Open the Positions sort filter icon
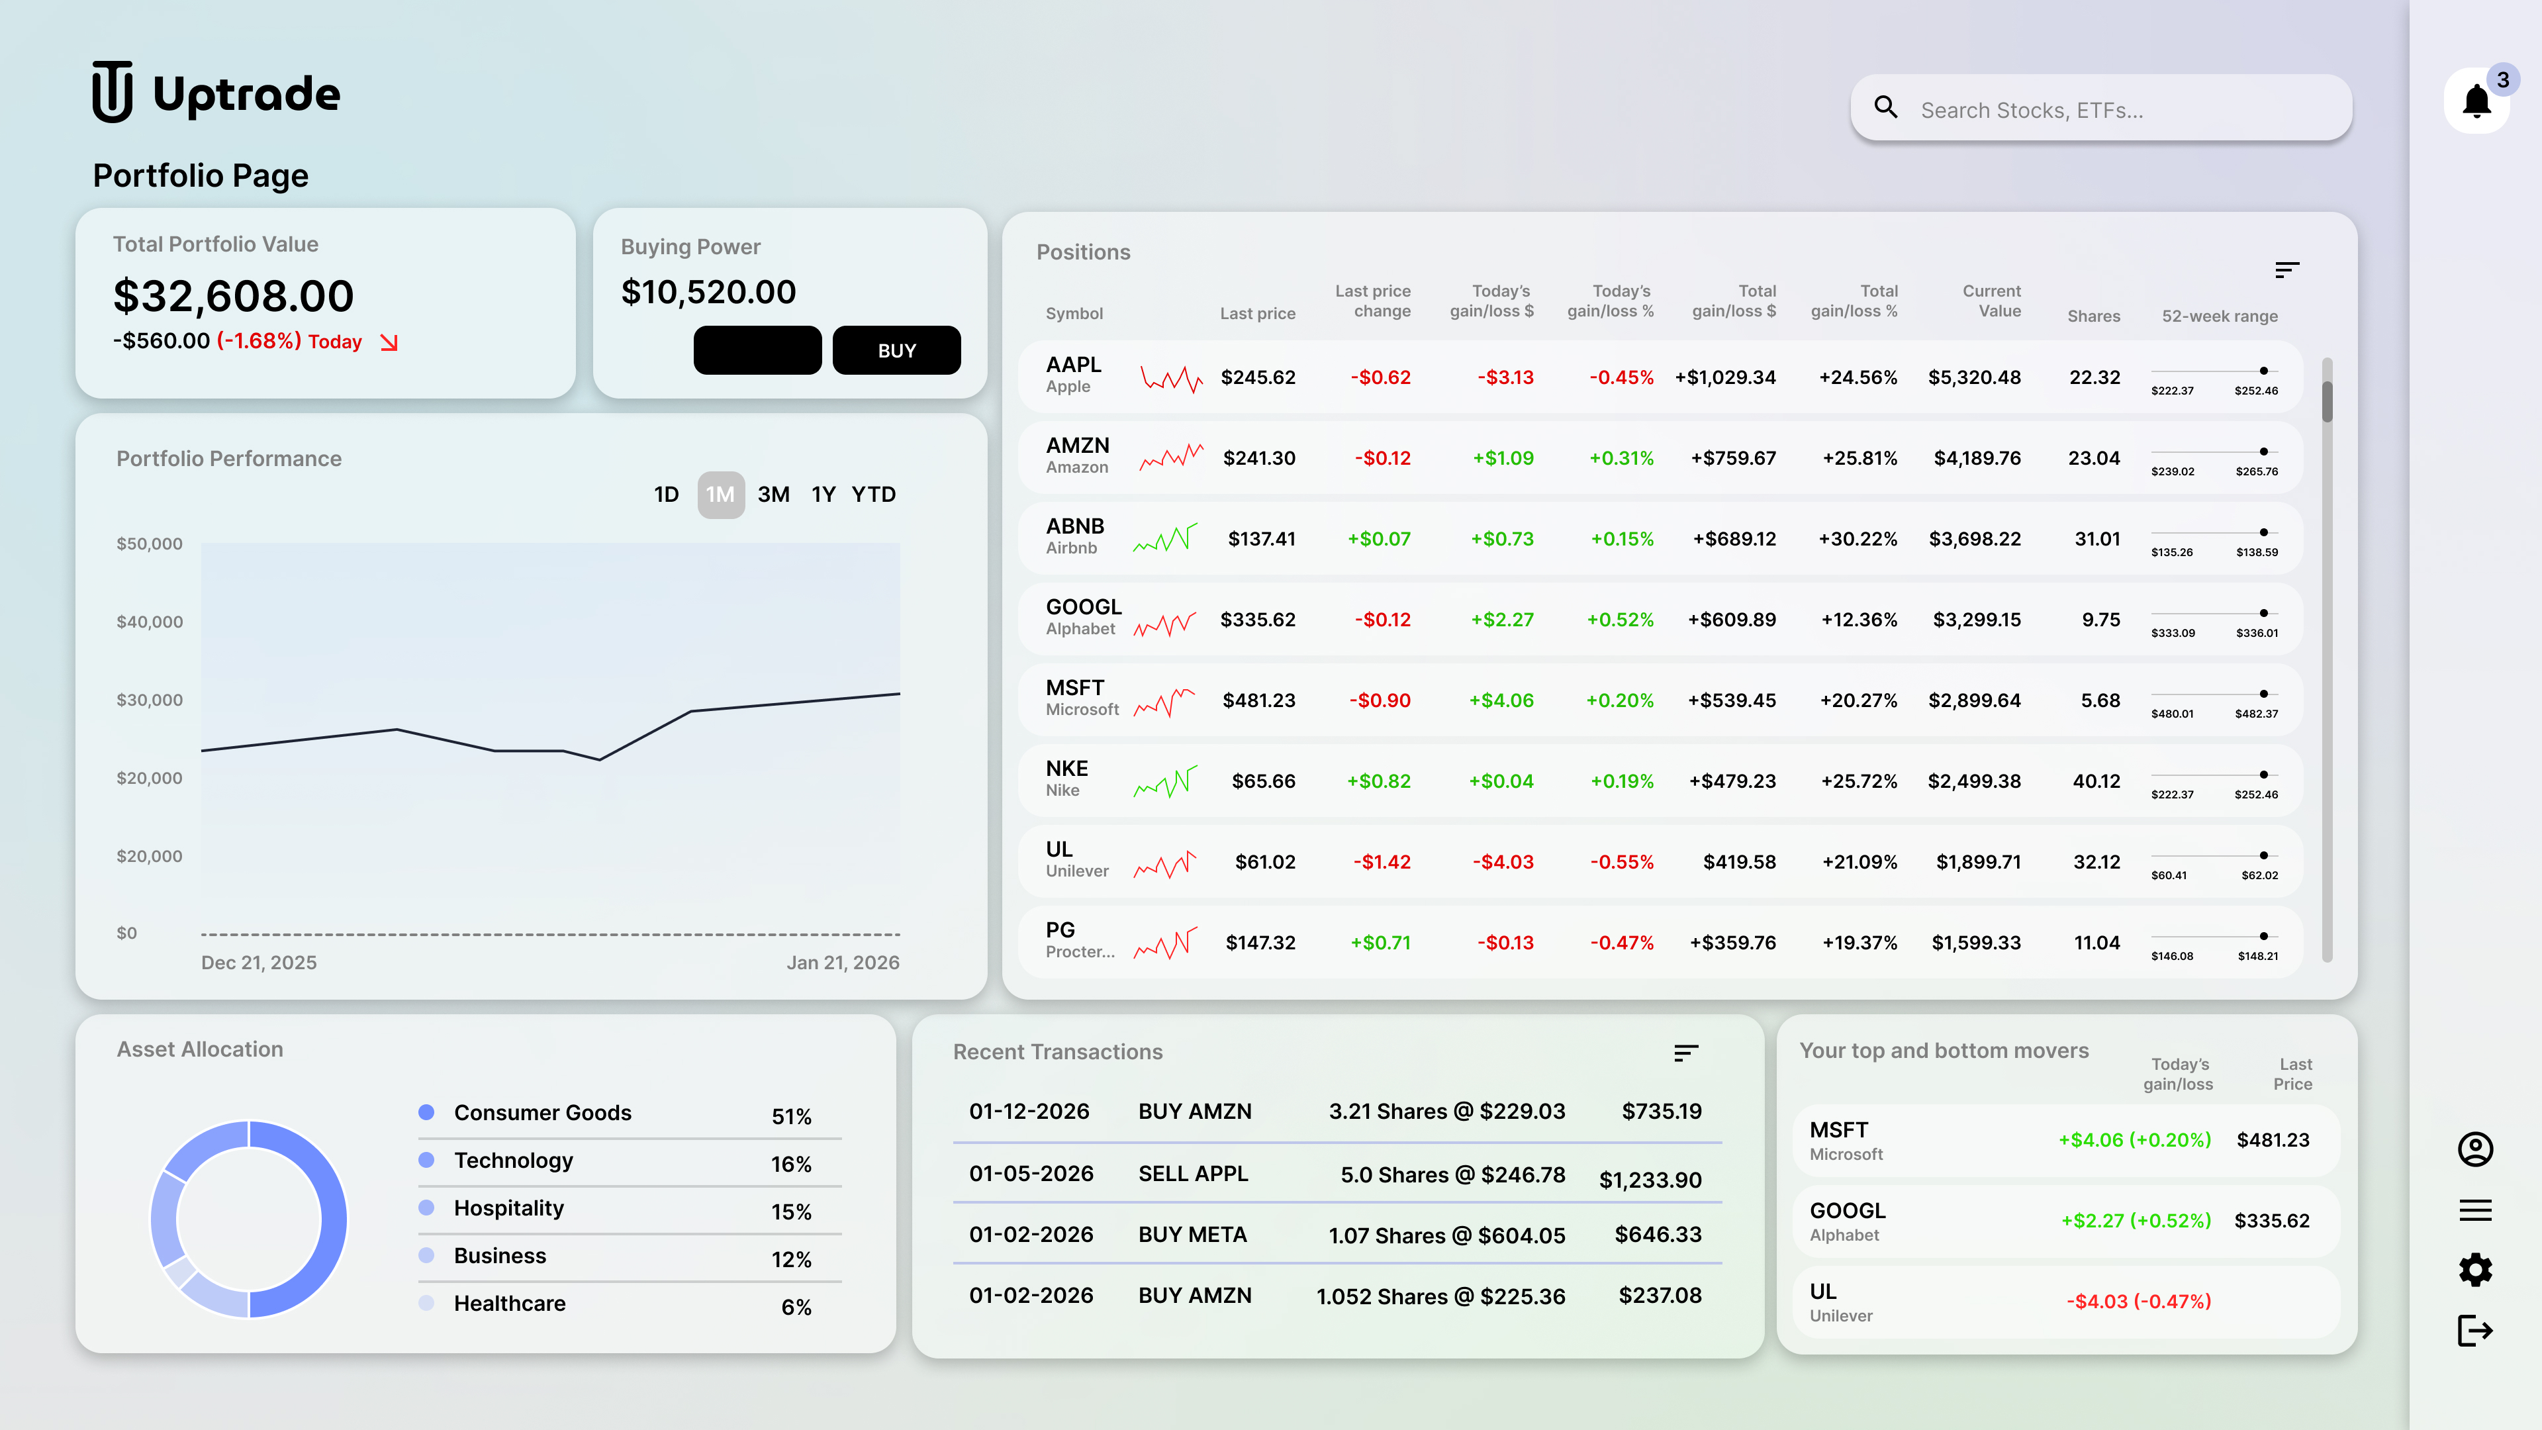Viewport: 2542px width, 1430px height. point(2287,269)
